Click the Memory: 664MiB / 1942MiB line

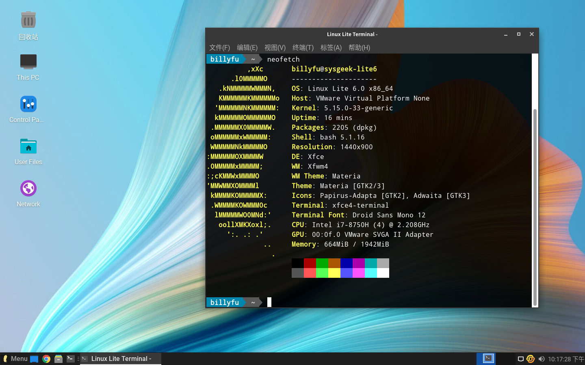coord(340,244)
